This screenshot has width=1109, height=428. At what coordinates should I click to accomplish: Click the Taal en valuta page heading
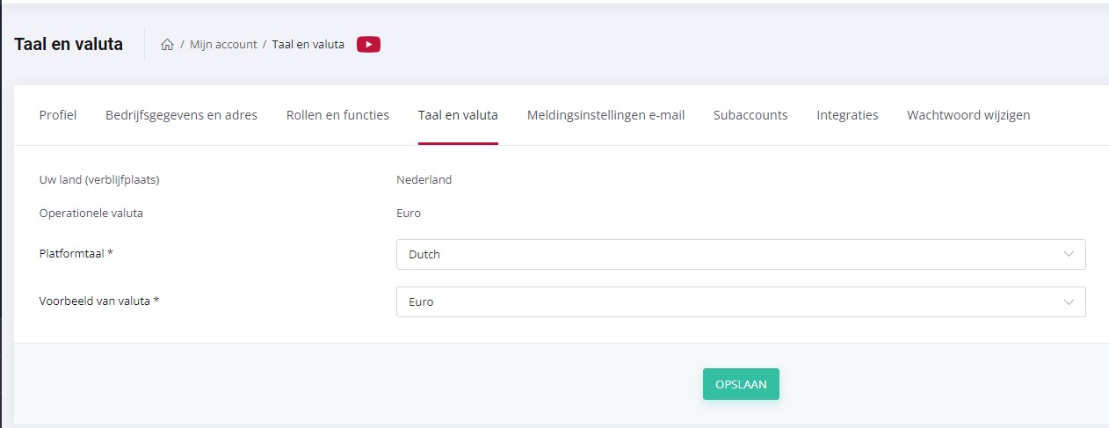coord(69,43)
